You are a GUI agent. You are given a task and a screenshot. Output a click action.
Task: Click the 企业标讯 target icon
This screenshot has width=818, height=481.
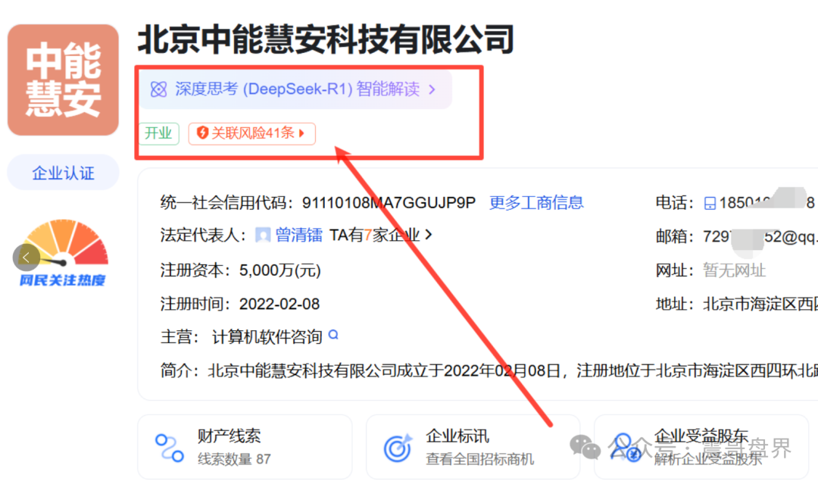[x=398, y=448]
